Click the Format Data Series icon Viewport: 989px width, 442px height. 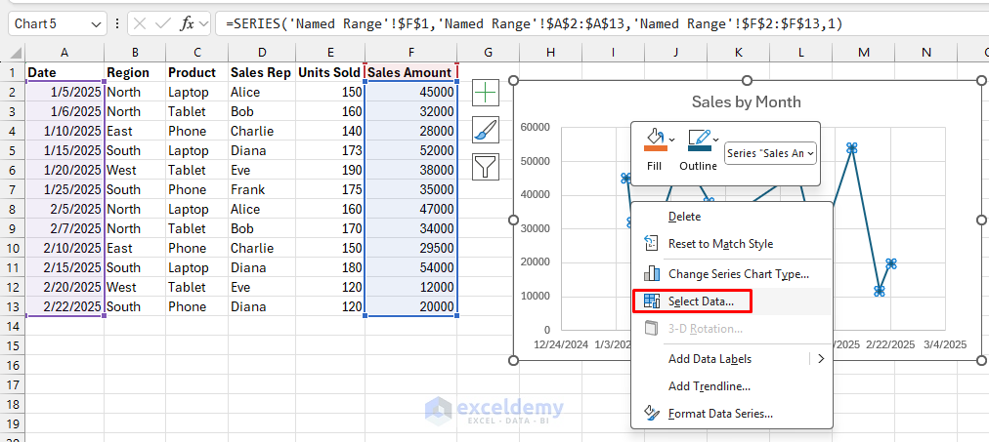pos(652,414)
